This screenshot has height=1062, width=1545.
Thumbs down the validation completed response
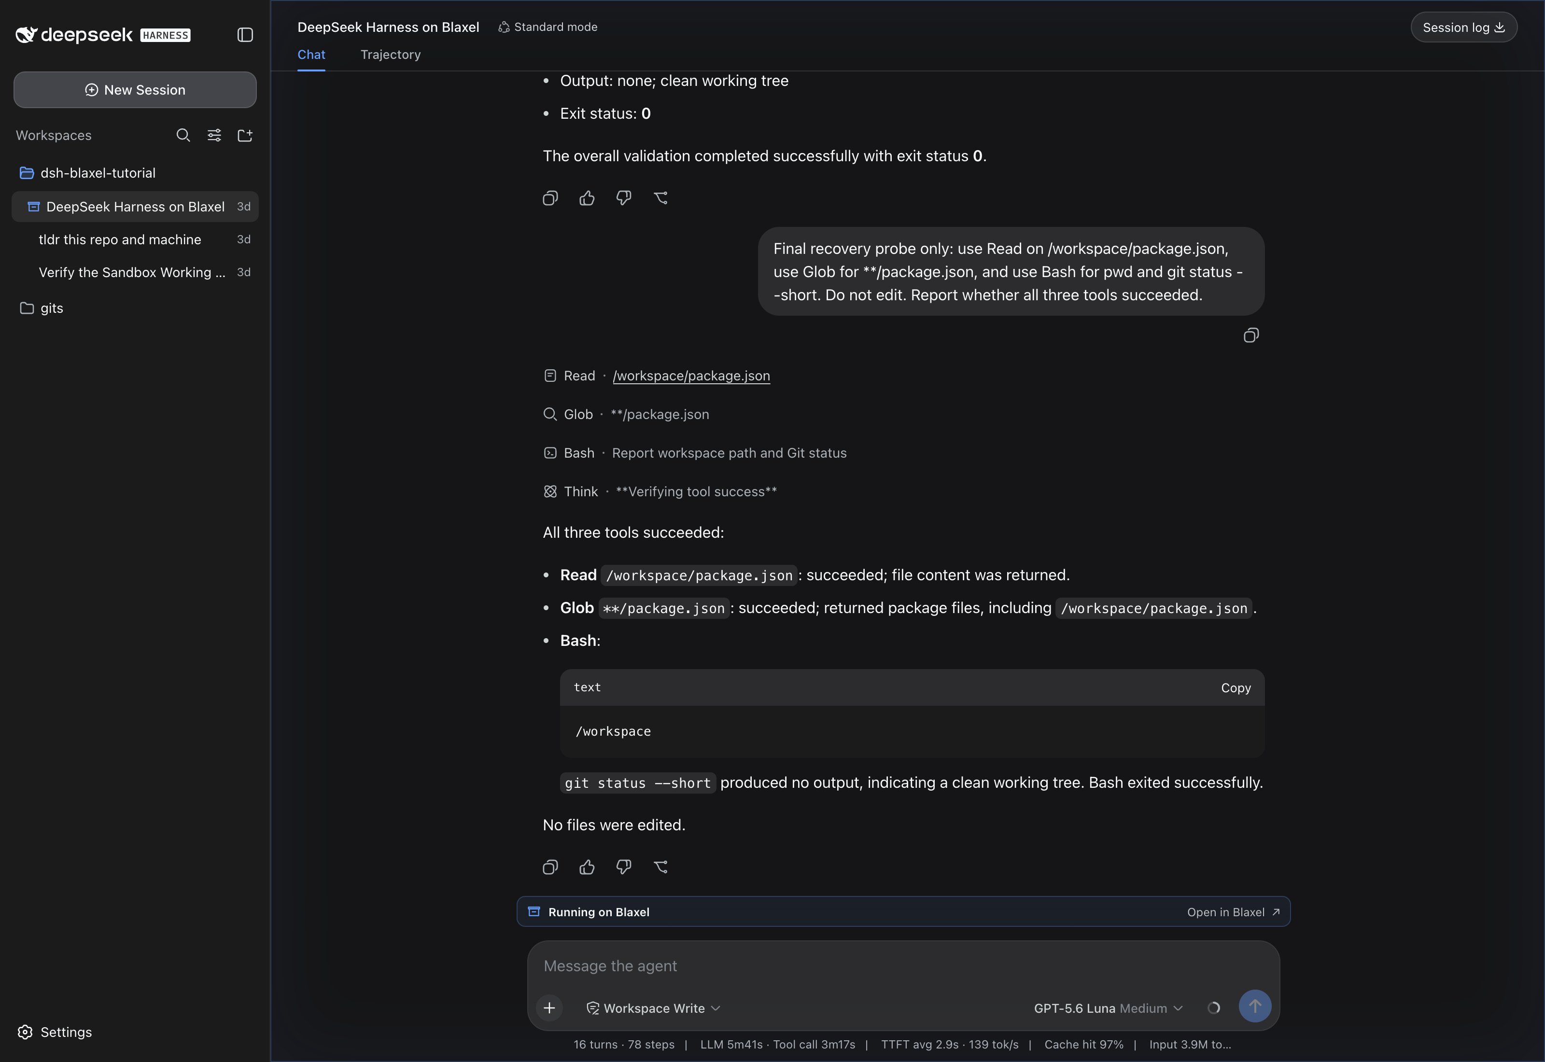(x=623, y=197)
